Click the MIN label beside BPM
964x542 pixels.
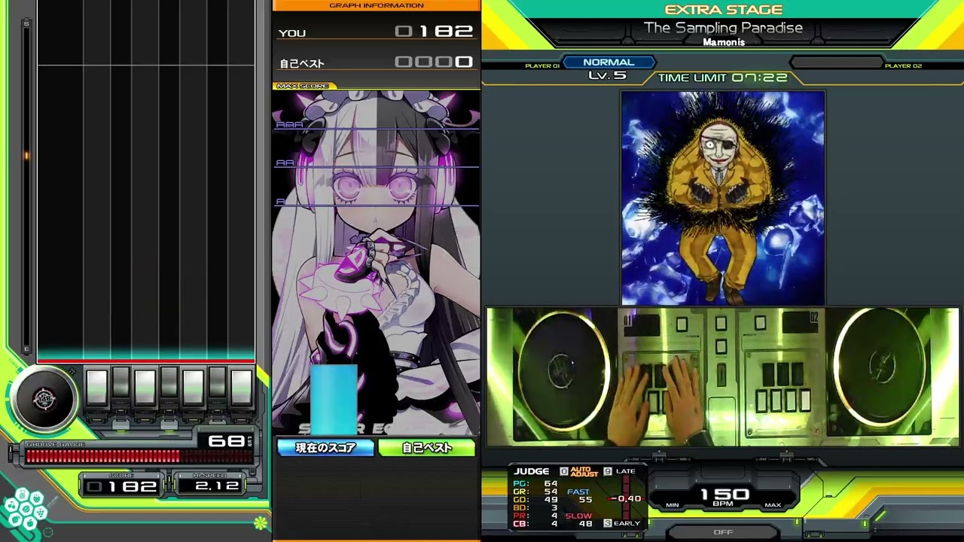673,505
